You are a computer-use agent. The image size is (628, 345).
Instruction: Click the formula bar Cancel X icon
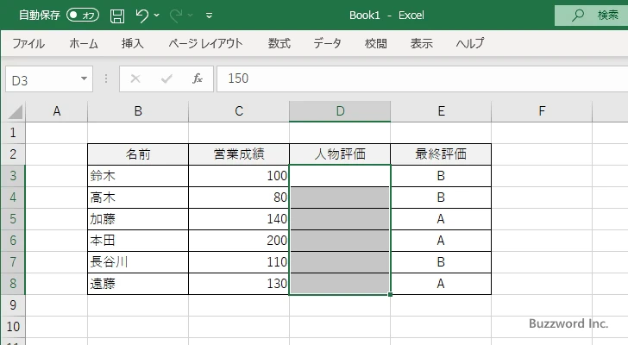pyautogui.click(x=135, y=78)
